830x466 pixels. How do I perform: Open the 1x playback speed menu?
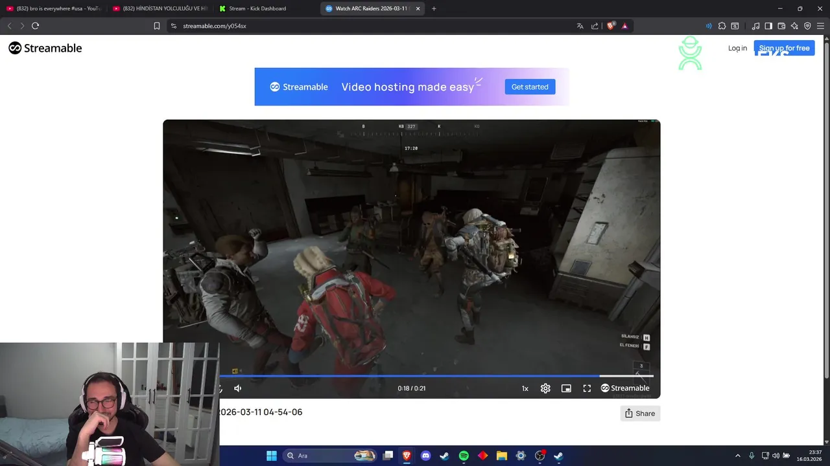525,388
